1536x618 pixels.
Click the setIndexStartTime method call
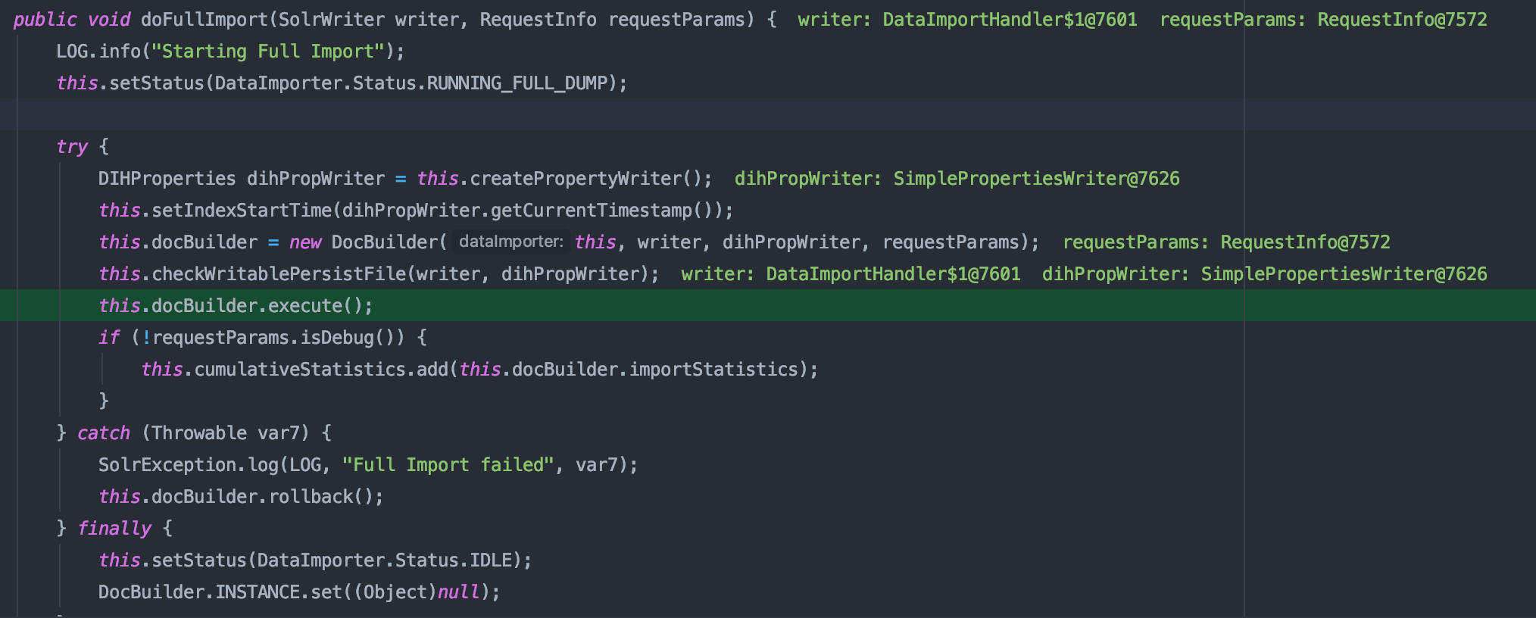242,211
